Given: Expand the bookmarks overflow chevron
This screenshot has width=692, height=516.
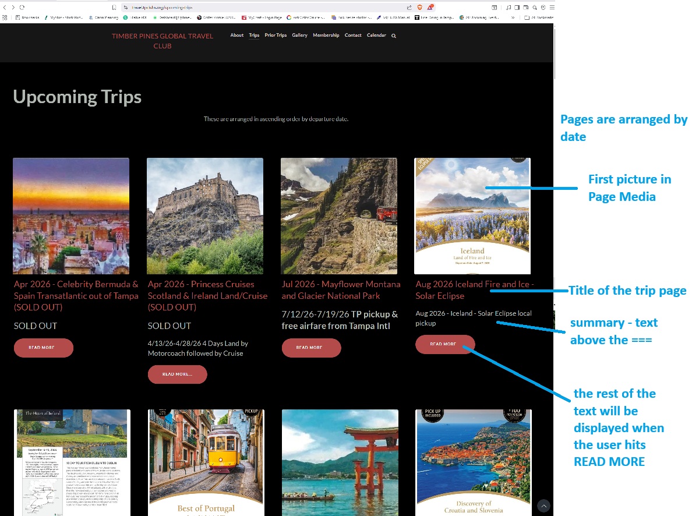Looking at the screenshot, I should 513,17.
